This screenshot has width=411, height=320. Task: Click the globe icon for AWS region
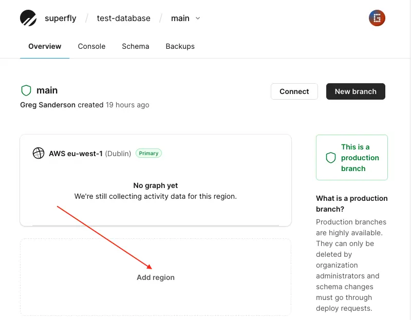(39, 153)
